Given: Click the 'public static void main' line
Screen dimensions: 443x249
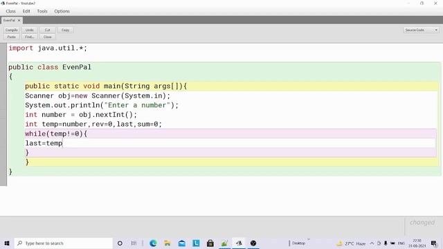Looking at the screenshot, I should tap(106, 86).
